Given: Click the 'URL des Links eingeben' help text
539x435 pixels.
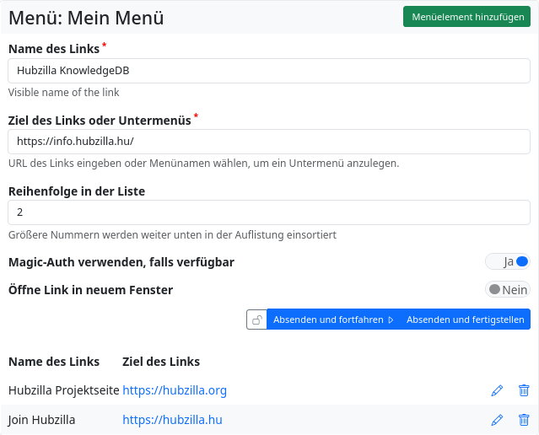Looking at the screenshot, I should tap(203, 164).
